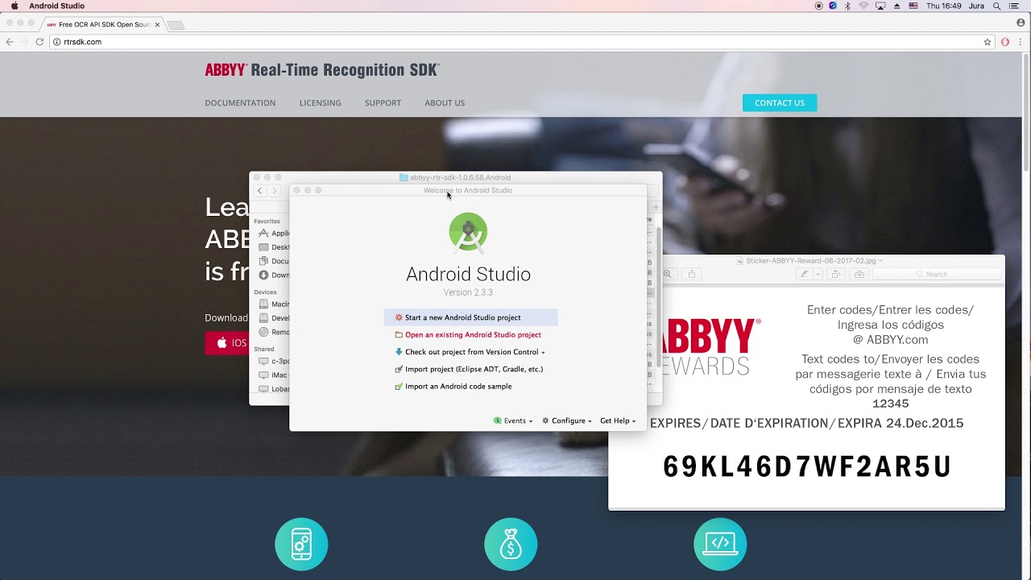This screenshot has width=1031, height=580.
Task: Click the ABBYY Real-Time Recognition SDK logo
Action: click(x=321, y=70)
